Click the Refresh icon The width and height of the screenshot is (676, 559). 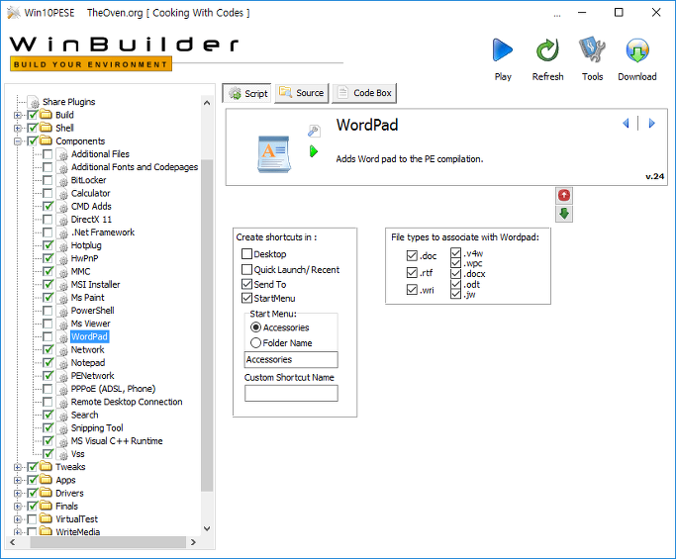(x=547, y=50)
